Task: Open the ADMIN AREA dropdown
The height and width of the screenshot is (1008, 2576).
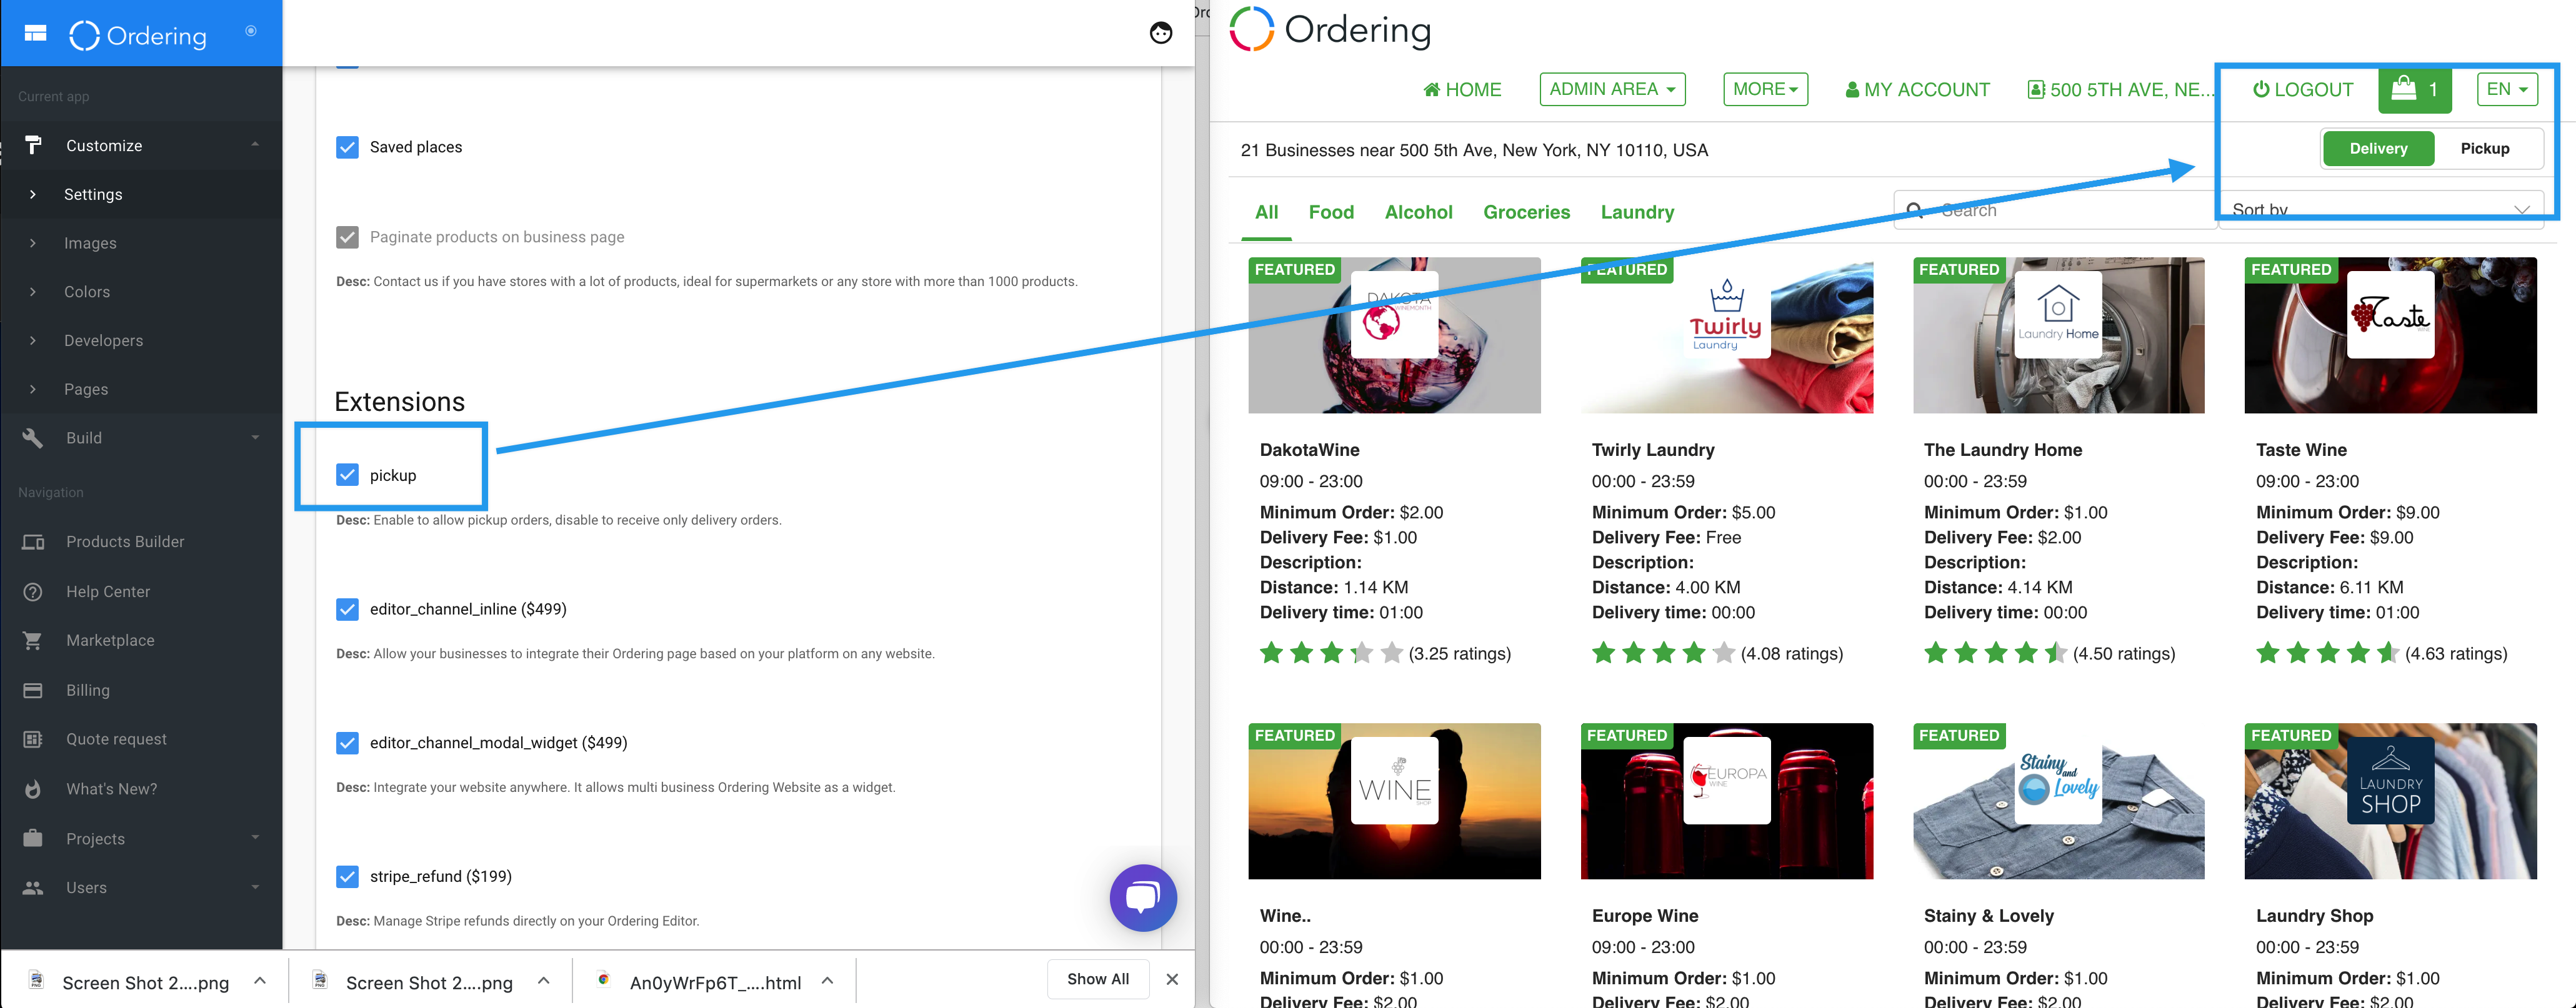Action: [1611, 89]
